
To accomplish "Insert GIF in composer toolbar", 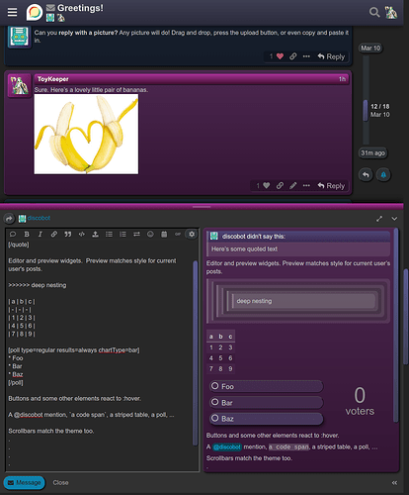I will [x=178, y=234].
